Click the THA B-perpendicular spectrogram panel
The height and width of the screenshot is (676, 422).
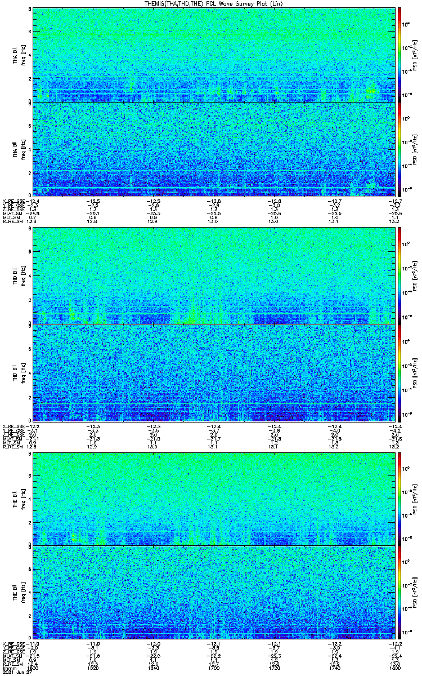(213, 55)
